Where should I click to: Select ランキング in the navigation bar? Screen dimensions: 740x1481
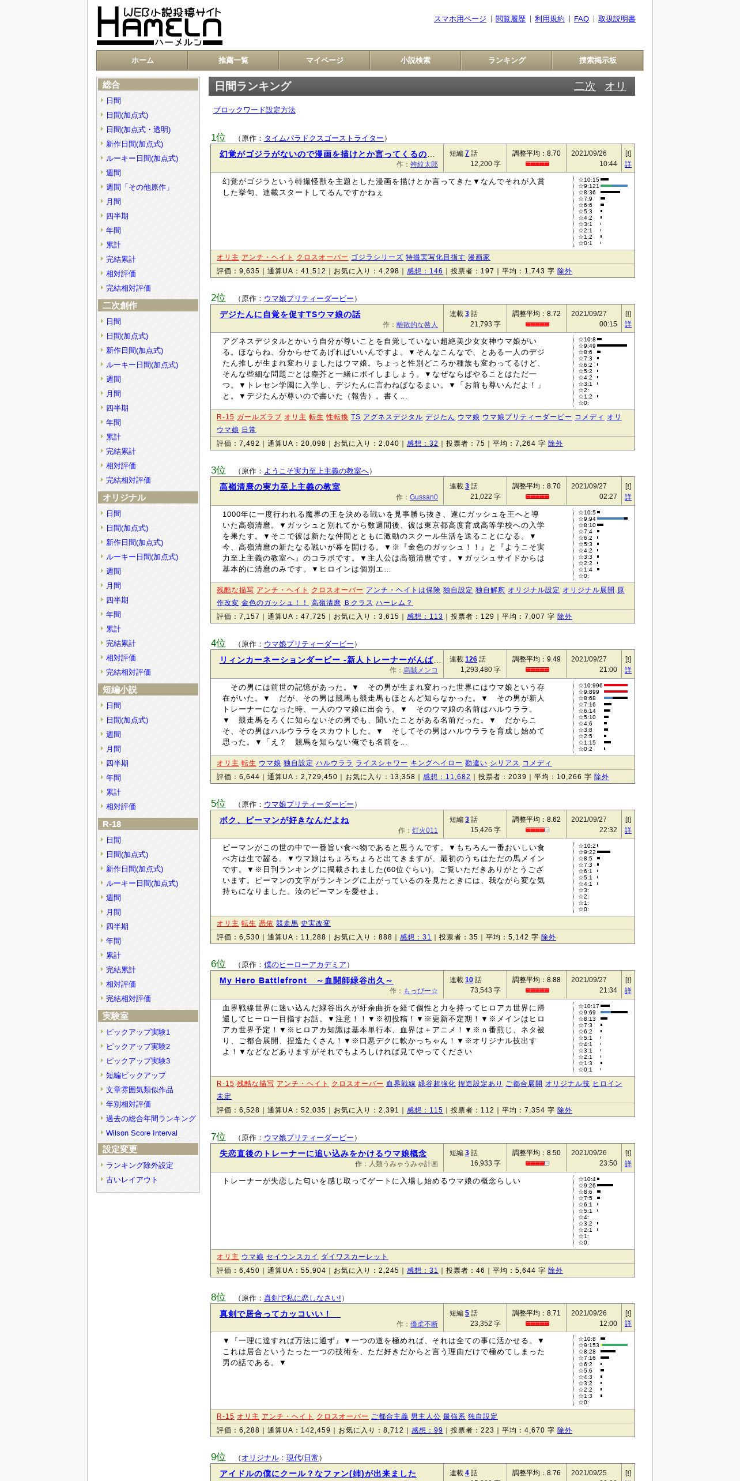[x=507, y=61]
